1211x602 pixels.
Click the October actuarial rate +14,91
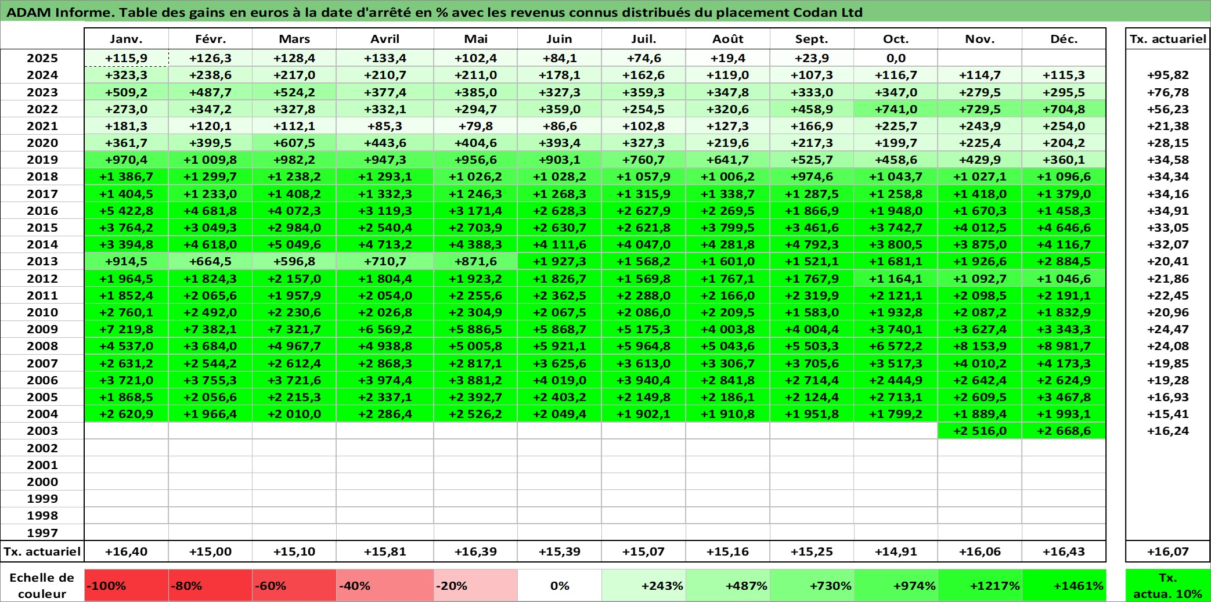(x=896, y=551)
